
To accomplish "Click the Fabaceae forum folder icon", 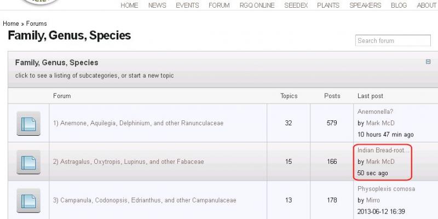I will click(28, 162).
